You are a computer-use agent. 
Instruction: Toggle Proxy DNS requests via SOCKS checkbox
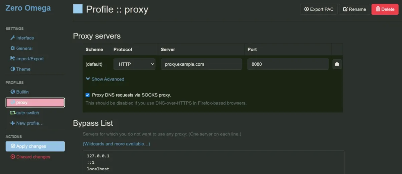[x=88, y=95]
